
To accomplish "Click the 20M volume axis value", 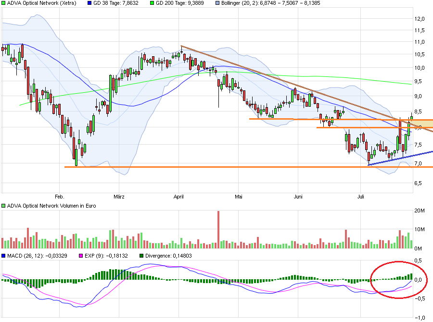I will point(420,211).
